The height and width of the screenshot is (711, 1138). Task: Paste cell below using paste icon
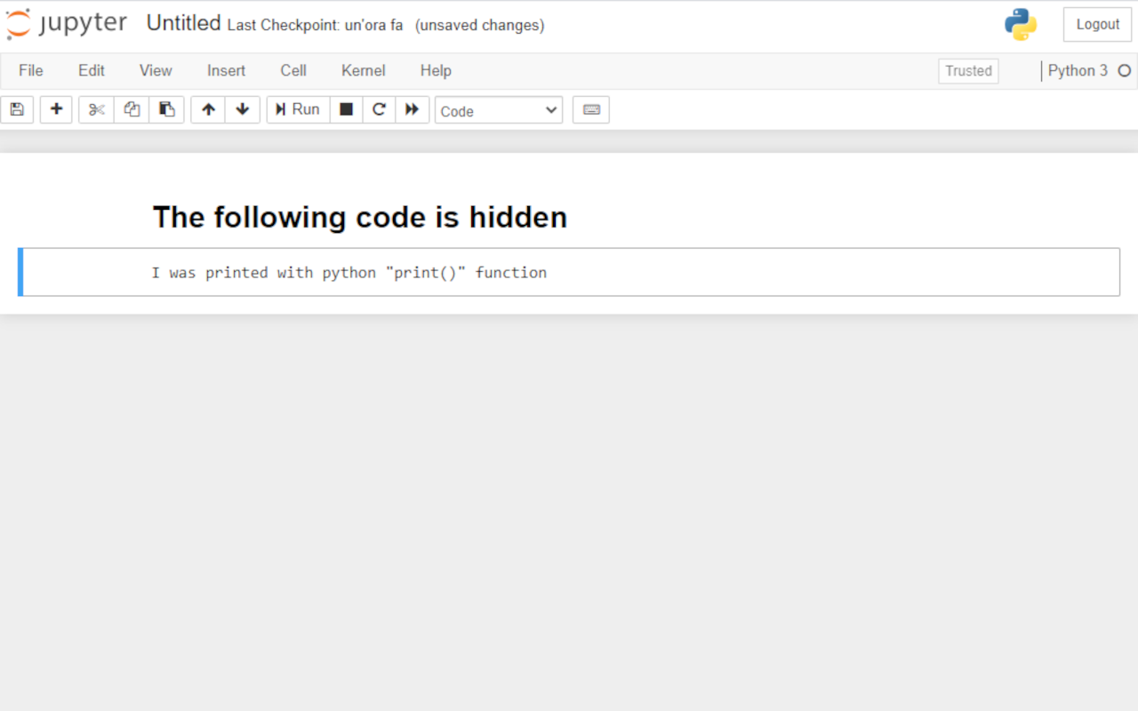tap(166, 109)
